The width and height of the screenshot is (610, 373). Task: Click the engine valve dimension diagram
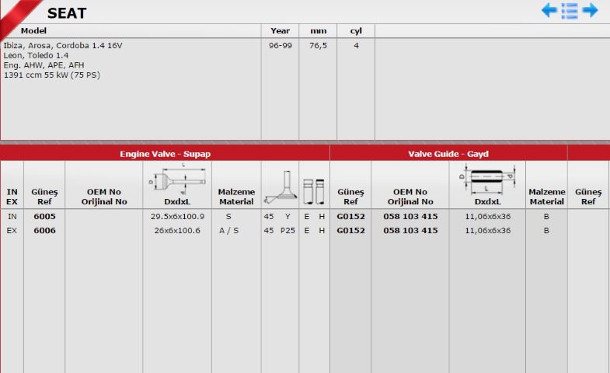[177, 180]
